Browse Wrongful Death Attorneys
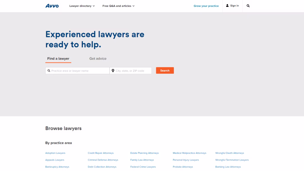Image resolution: width=304 pixels, height=171 pixels. pyautogui.click(x=229, y=153)
